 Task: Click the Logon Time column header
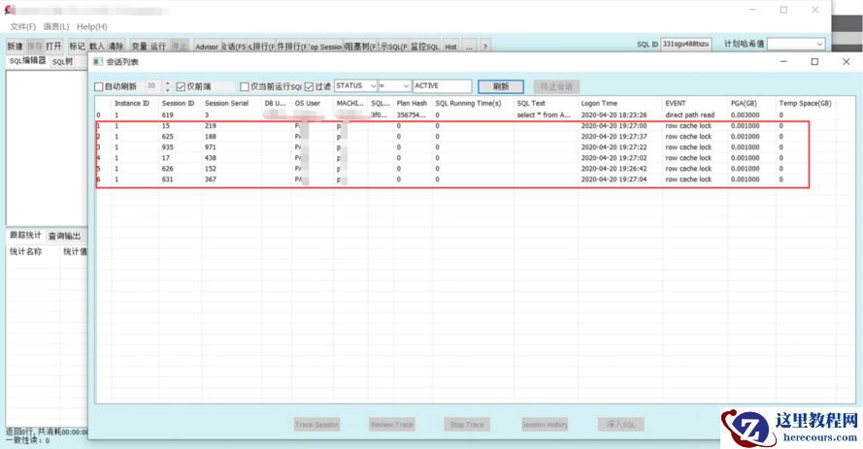(619, 104)
